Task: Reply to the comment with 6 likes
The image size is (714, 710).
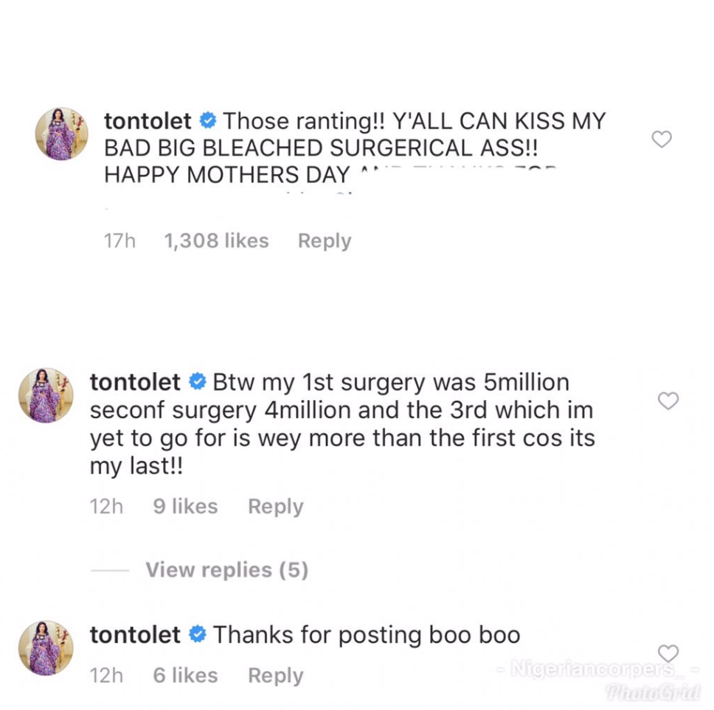Action: pos(276,675)
